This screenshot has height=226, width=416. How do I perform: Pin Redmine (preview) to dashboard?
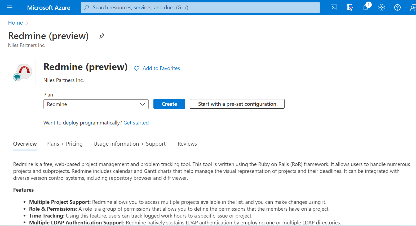point(101,36)
